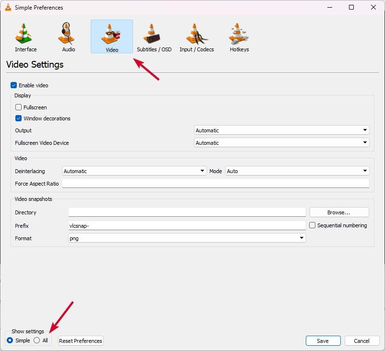Close the Simple Preferences window
Viewport: 385px width, 351px height.
pos(373,7)
